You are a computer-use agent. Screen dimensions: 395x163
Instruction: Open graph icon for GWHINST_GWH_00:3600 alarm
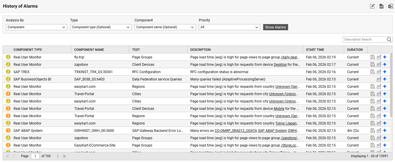379,131
